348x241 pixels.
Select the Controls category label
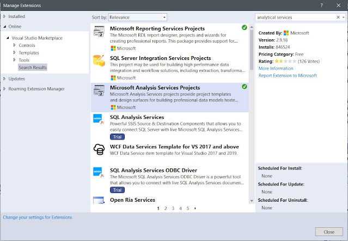[27, 45]
